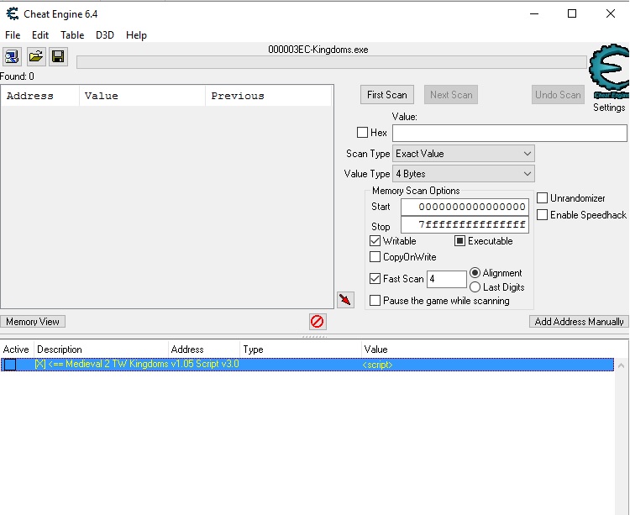Select the Last Digits radio button

(475, 286)
